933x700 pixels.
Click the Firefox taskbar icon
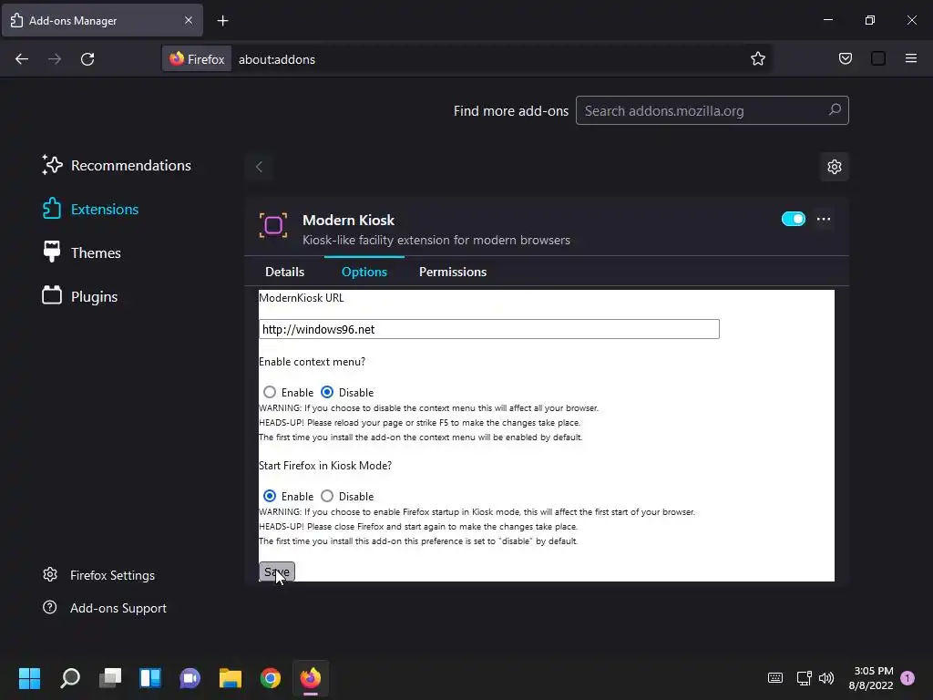310,678
